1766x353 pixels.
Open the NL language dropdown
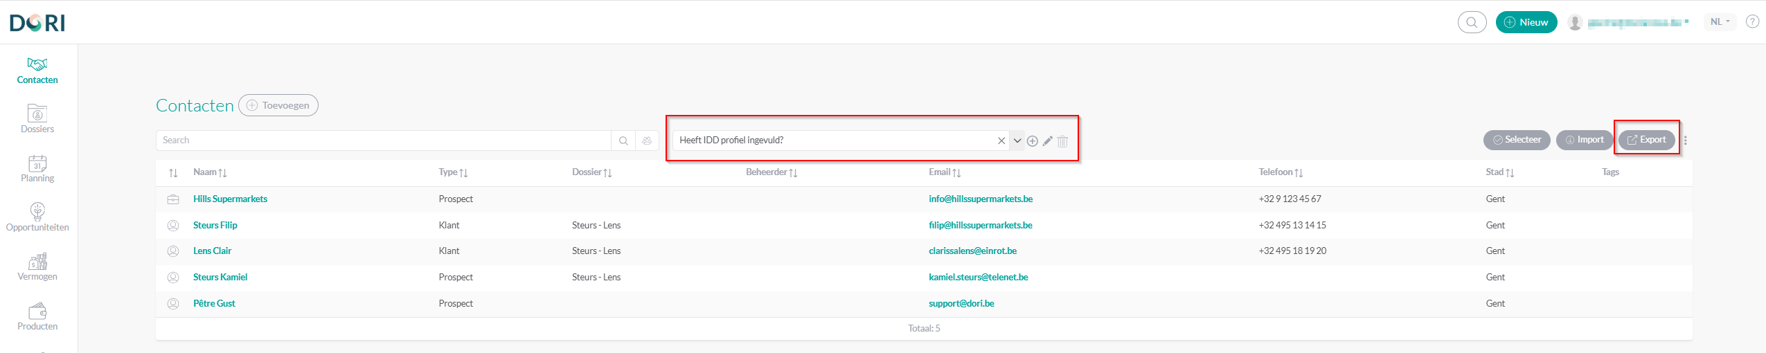[1720, 22]
